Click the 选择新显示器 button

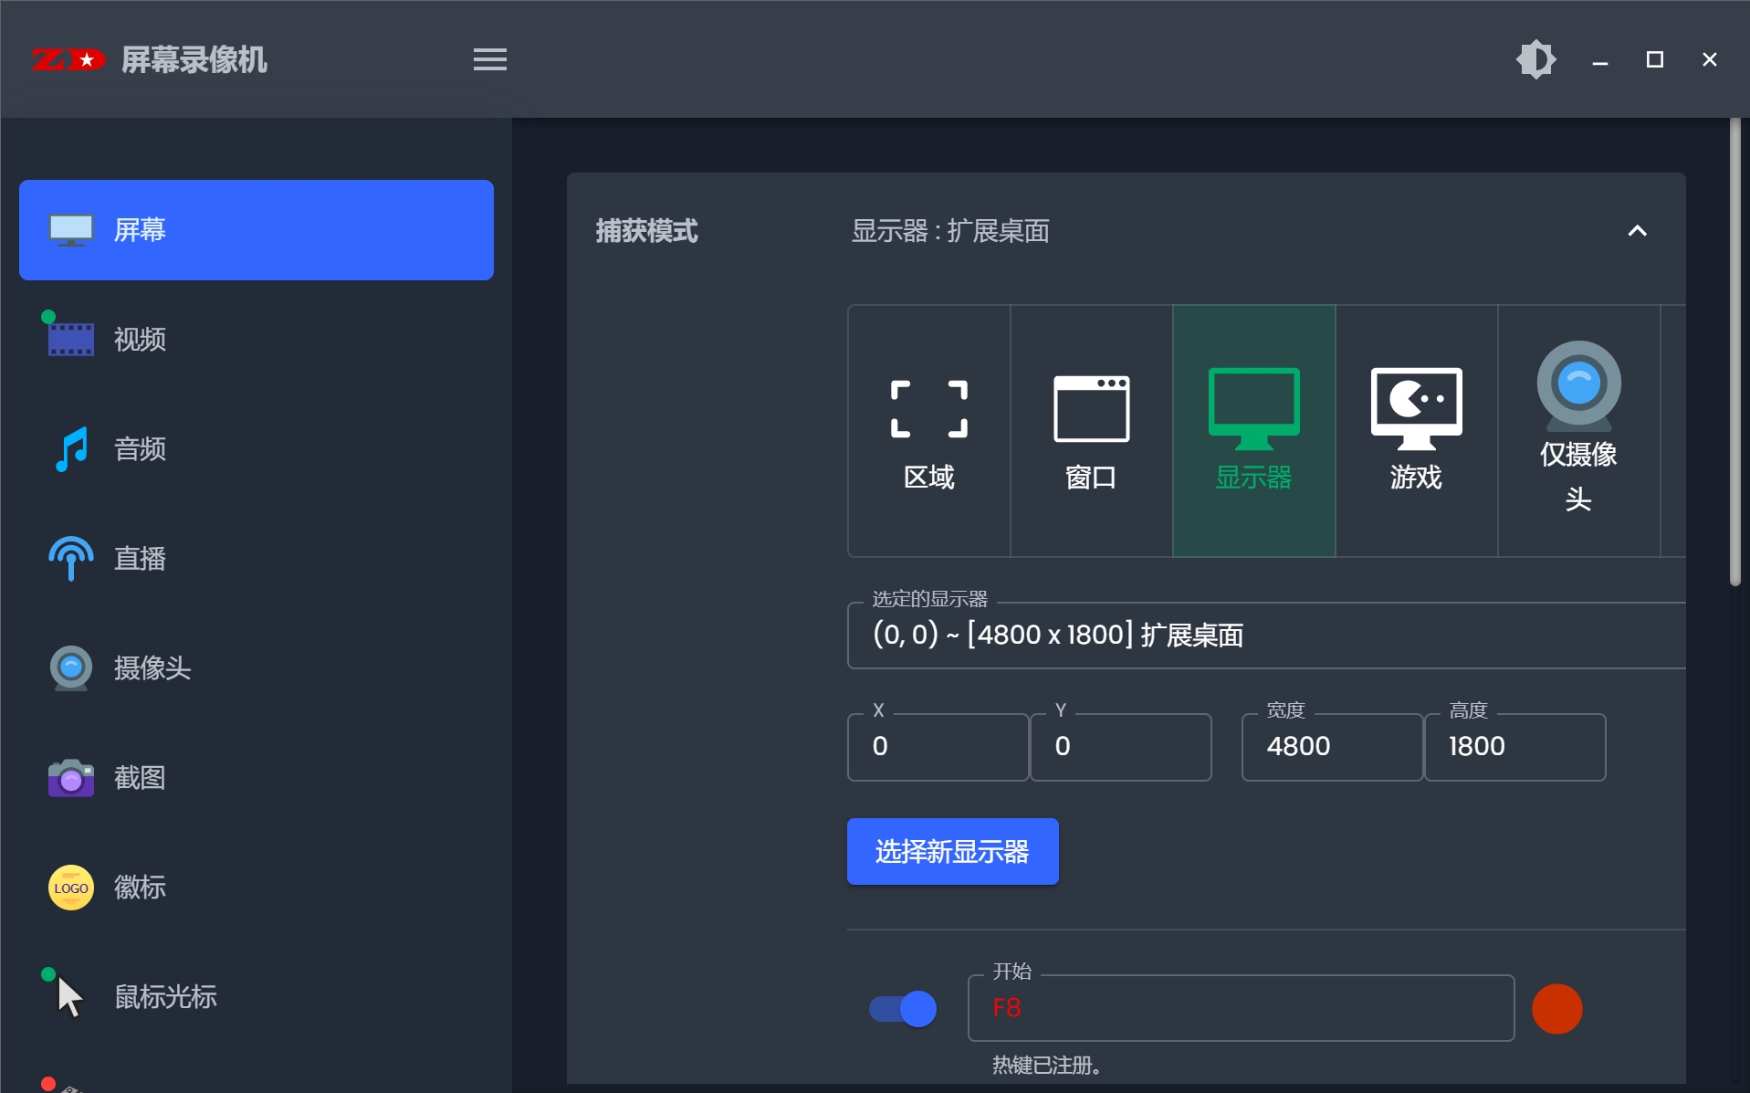(952, 851)
